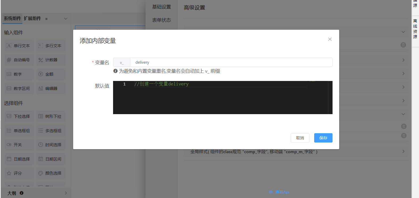Expand the component tabs dropdown chevron
This screenshot has height=198, width=419.
(66, 19)
